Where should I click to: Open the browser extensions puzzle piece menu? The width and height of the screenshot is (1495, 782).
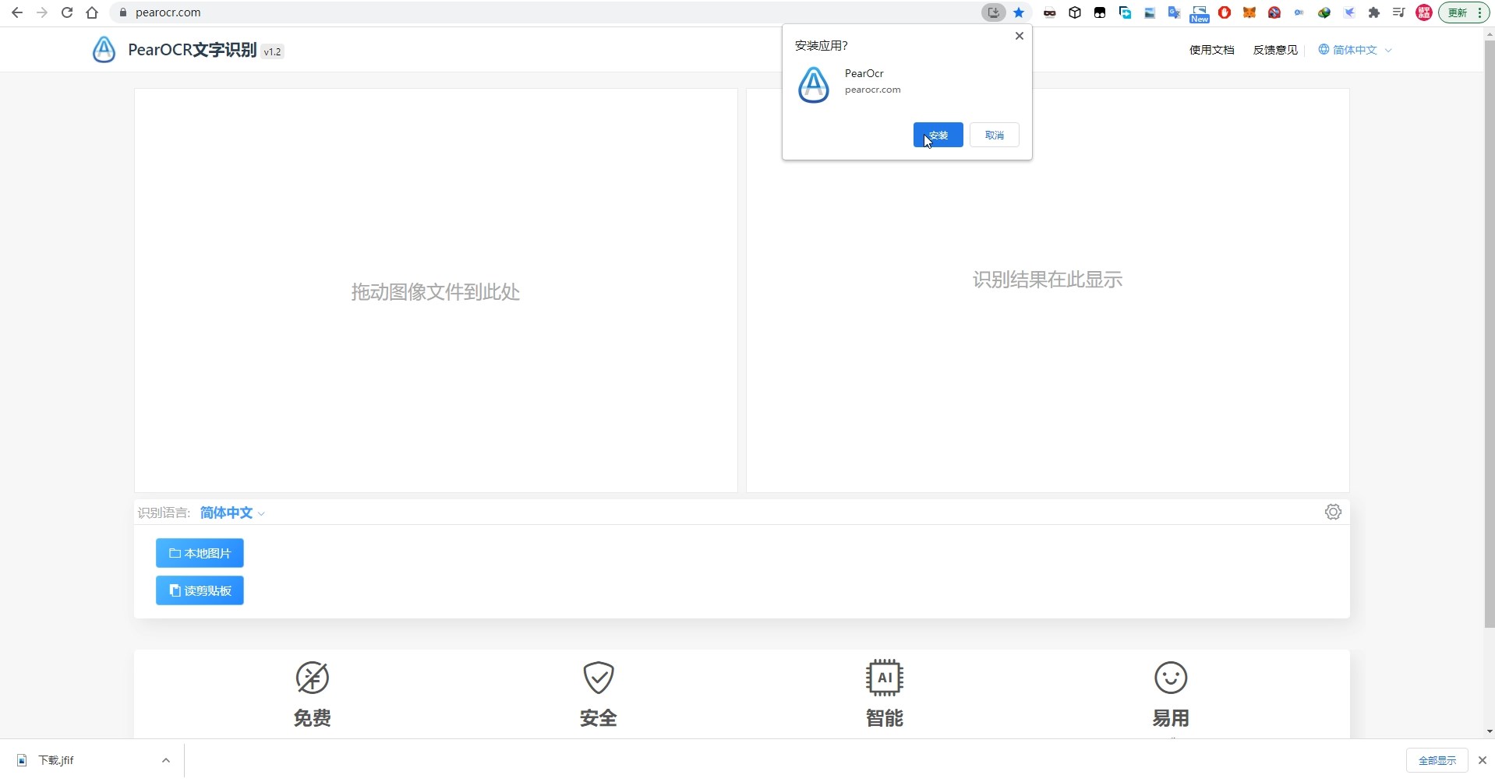tap(1375, 12)
